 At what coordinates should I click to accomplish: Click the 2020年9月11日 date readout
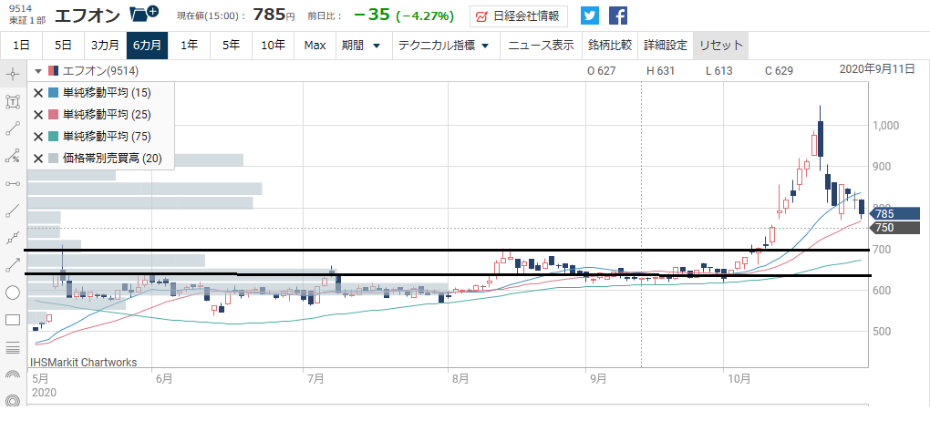pos(877,68)
